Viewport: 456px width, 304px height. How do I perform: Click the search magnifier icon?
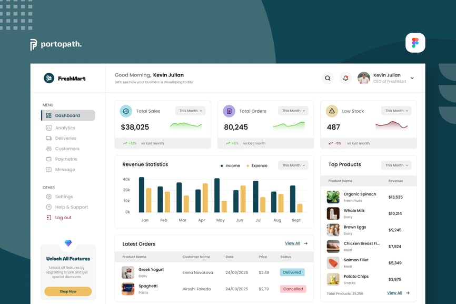click(328, 78)
